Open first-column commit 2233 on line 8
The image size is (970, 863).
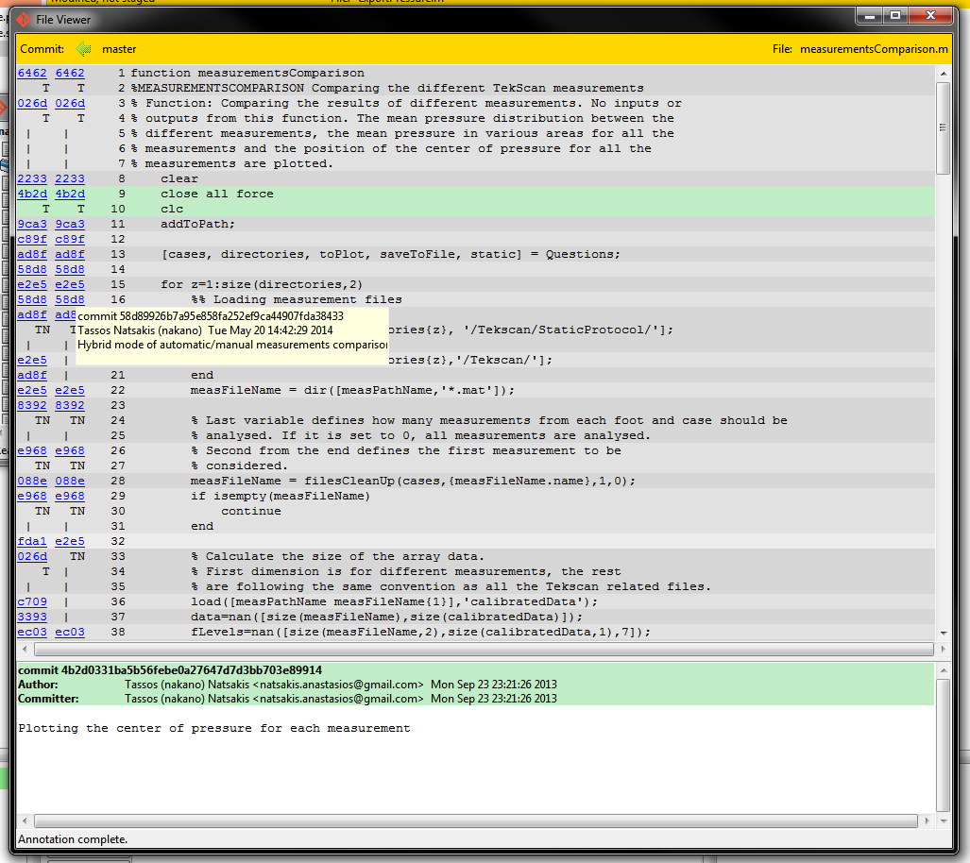[32, 178]
